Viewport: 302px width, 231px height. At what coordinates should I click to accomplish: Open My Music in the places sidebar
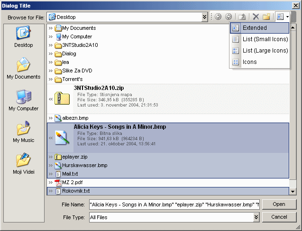pyautogui.click(x=23, y=132)
